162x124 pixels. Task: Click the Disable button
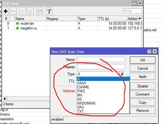[143, 86]
